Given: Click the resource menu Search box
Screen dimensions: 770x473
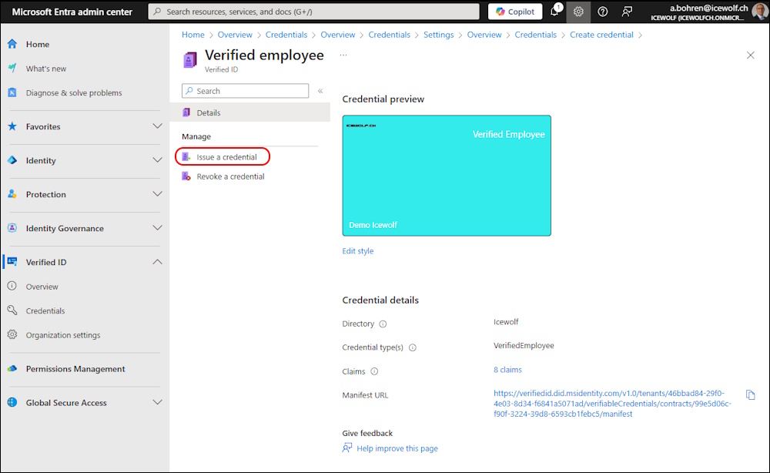Looking at the screenshot, I should coord(245,91).
